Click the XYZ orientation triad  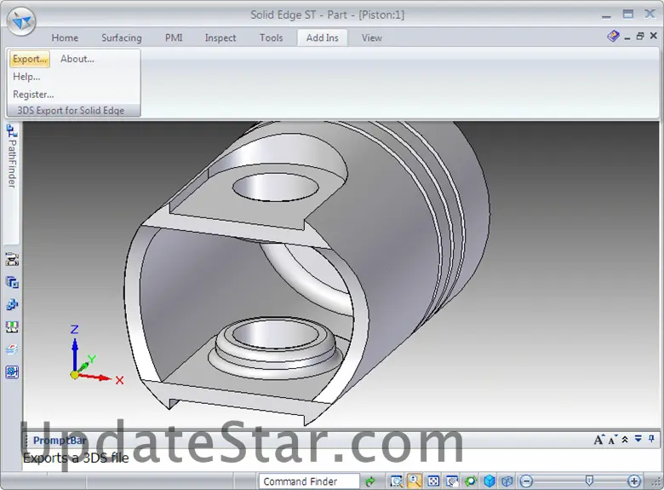coord(95,355)
